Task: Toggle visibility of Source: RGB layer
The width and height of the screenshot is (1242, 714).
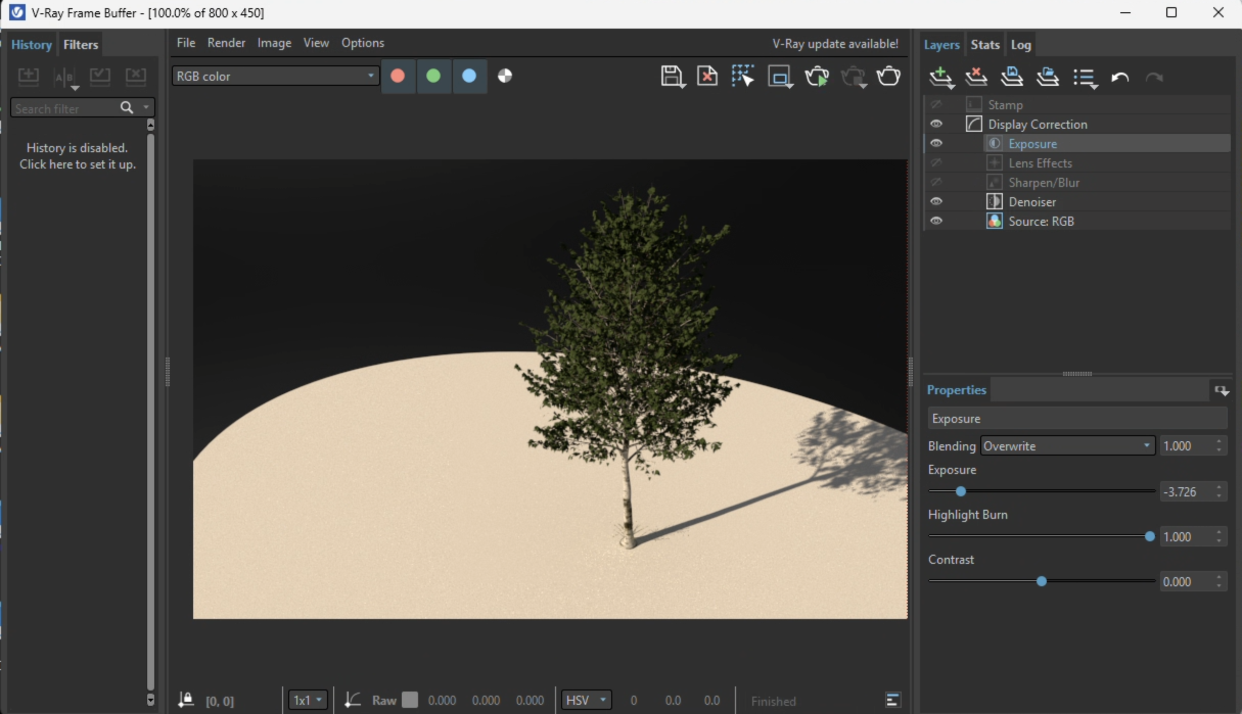Action: 936,221
